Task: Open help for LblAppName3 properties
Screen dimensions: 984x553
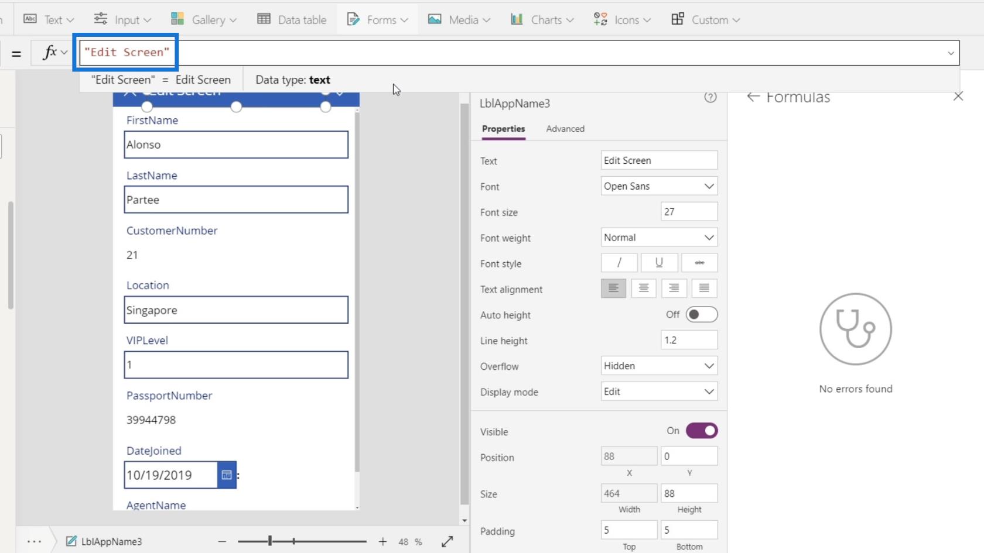Action: point(710,98)
